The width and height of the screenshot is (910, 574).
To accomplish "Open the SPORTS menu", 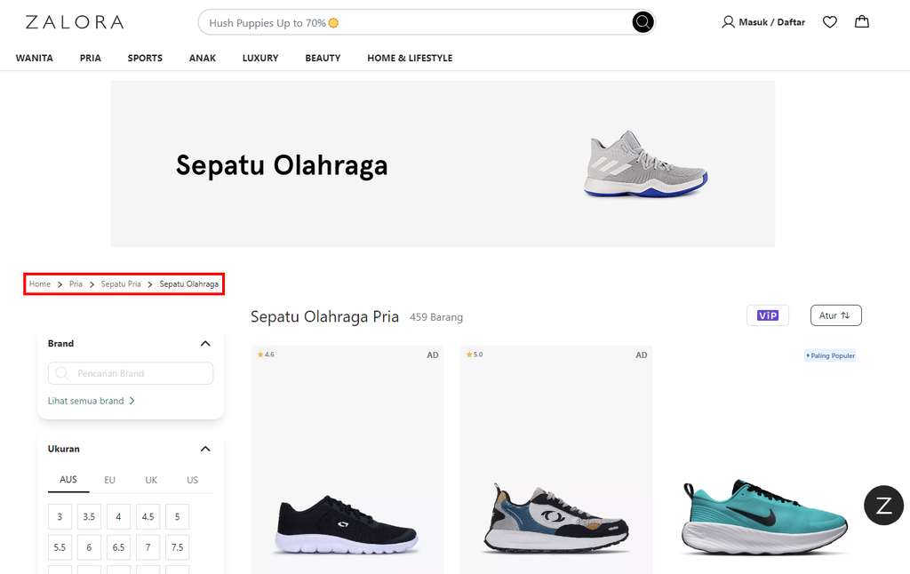I will (145, 58).
